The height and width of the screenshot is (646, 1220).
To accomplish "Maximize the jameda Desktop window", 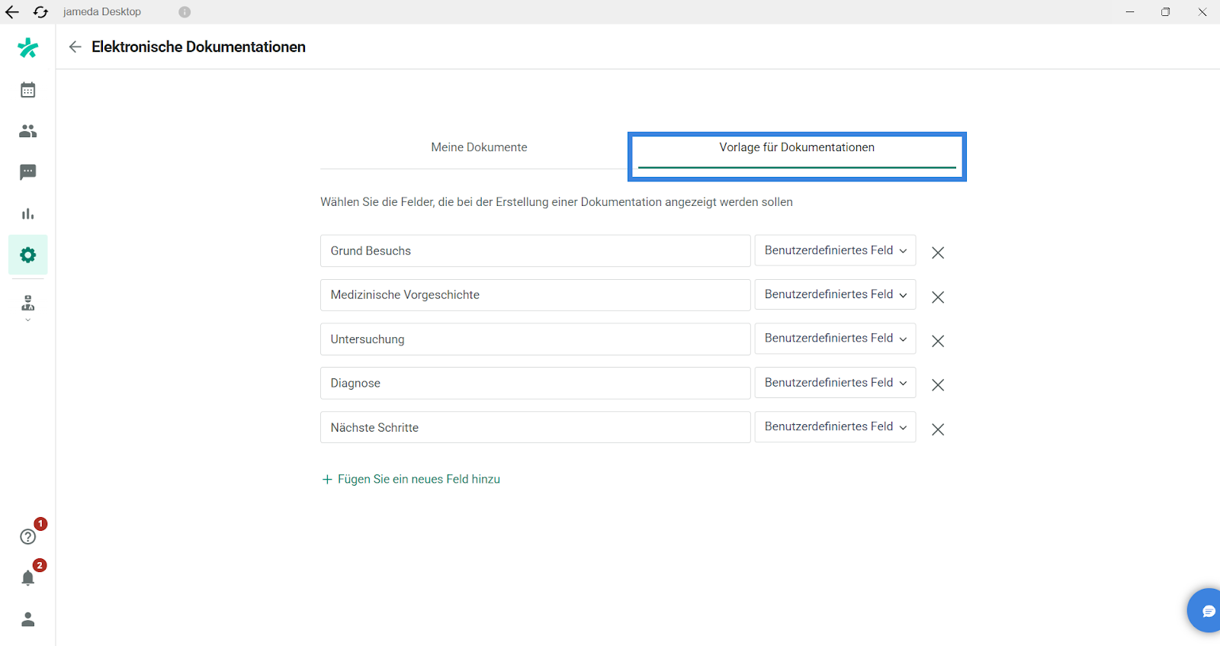I will coord(1165,11).
